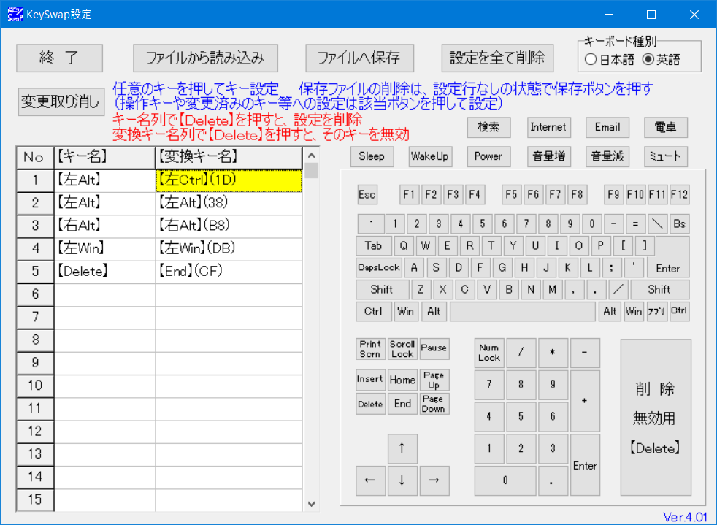This screenshot has width=717, height=525.
Task: Click the Scroll Lock virtual key
Action: point(402,349)
